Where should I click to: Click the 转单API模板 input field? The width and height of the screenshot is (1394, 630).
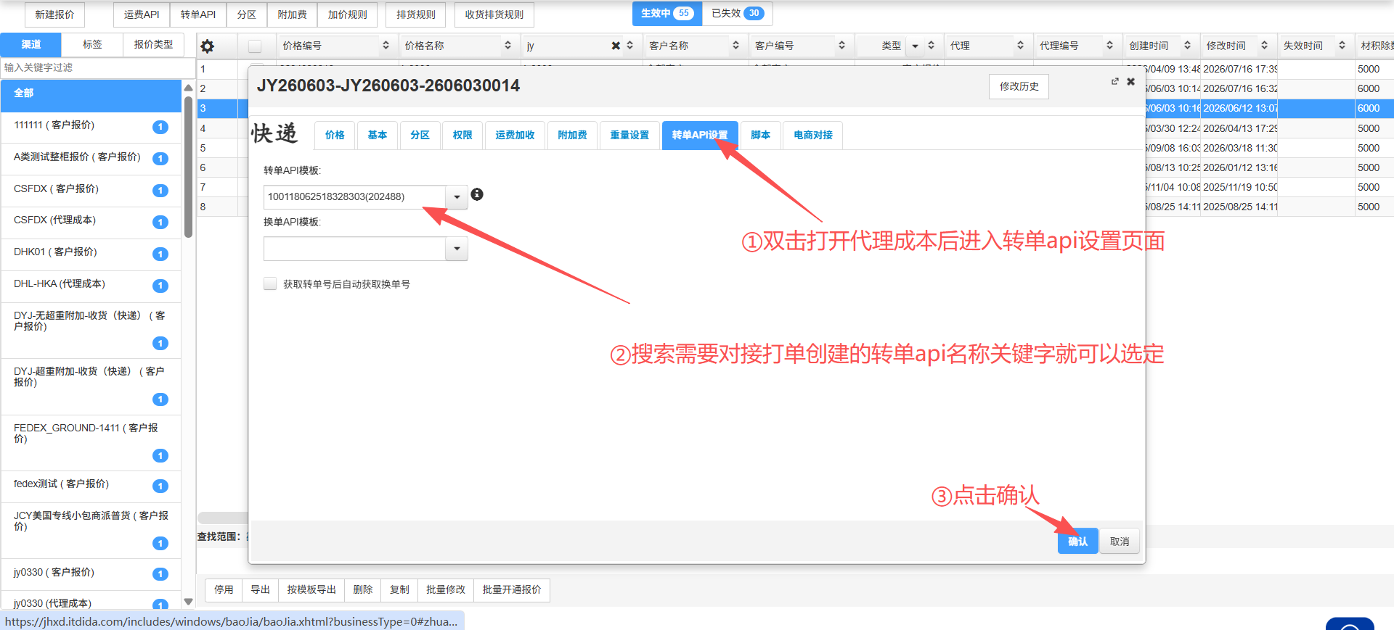pyautogui.click(x=355, y=196)
